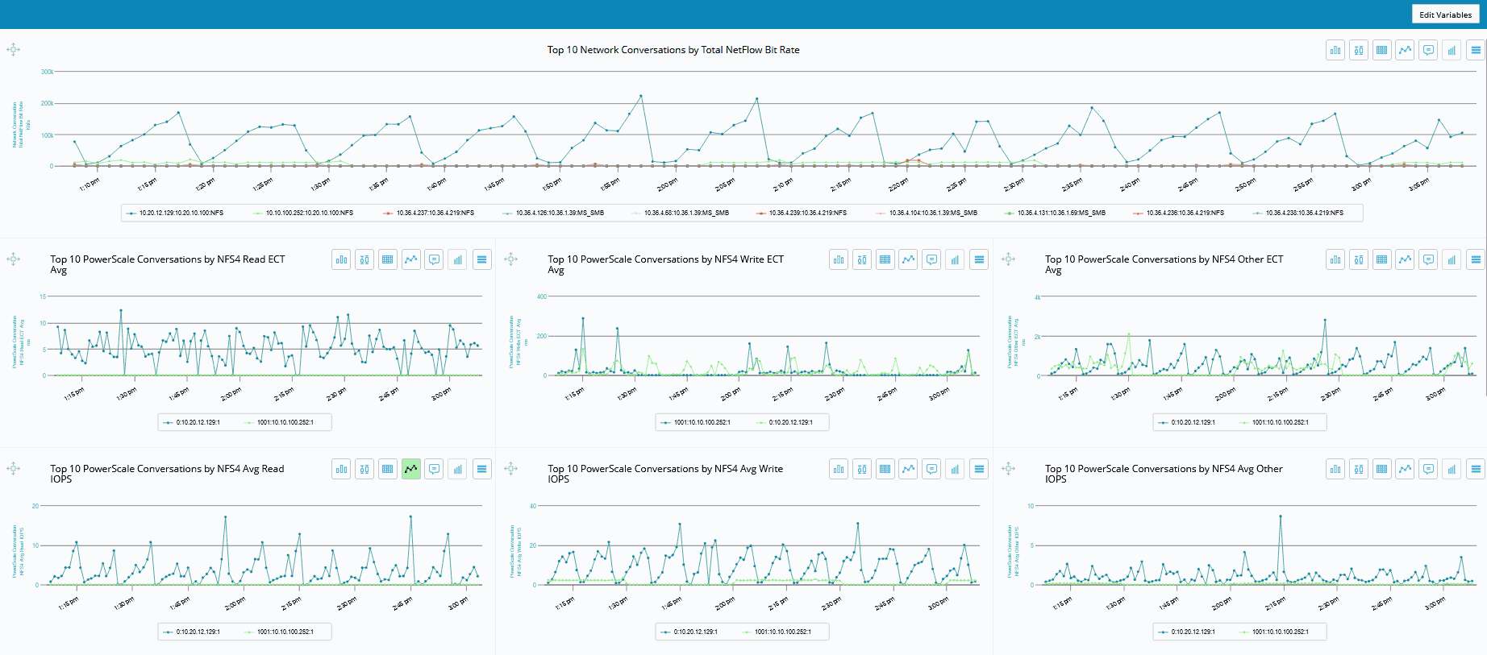Viewport: 1487px width, 655px height.
Task: Toggle legend series 10.20.12.129:10.20.10.100:NFS
Action: [176, 213]
